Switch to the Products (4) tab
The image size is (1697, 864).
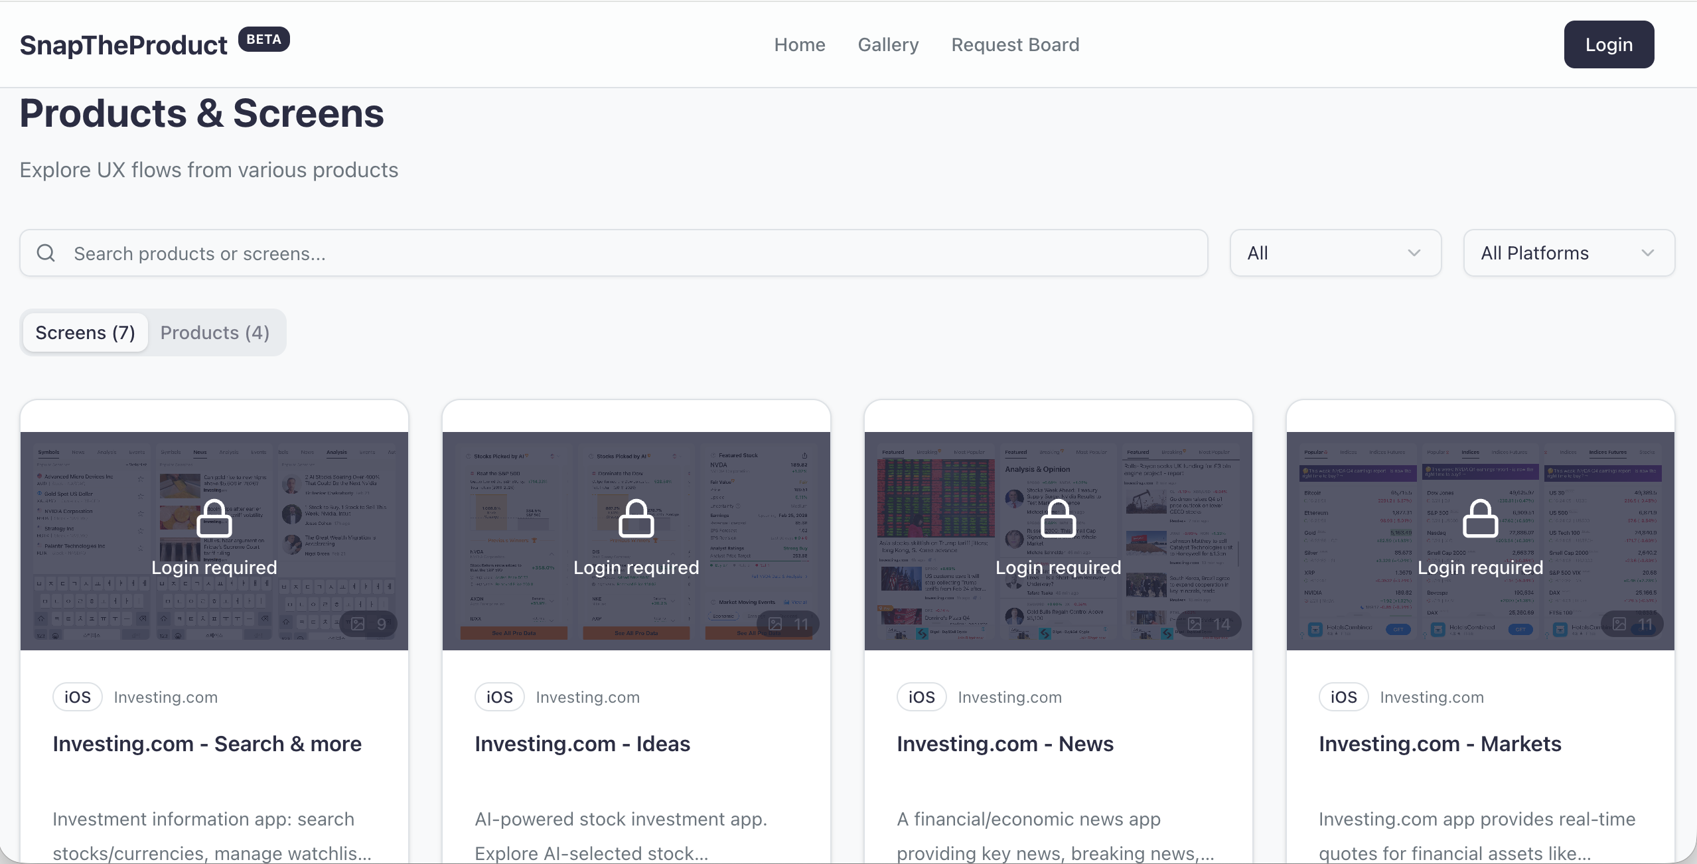214,332
